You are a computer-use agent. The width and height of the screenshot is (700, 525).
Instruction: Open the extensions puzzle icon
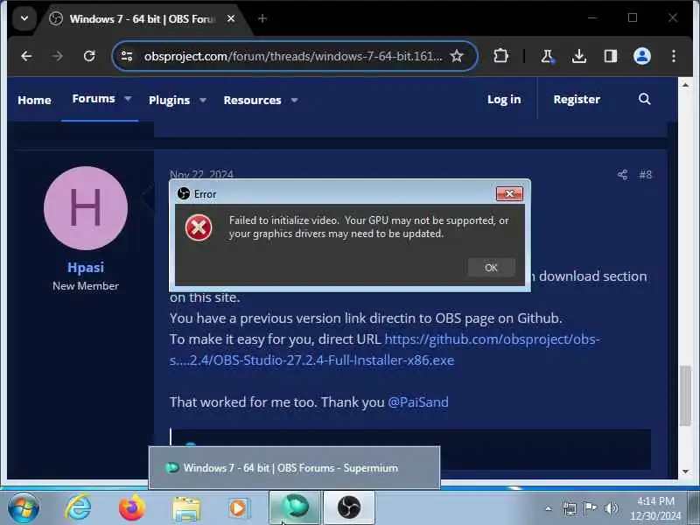(500, 56)
